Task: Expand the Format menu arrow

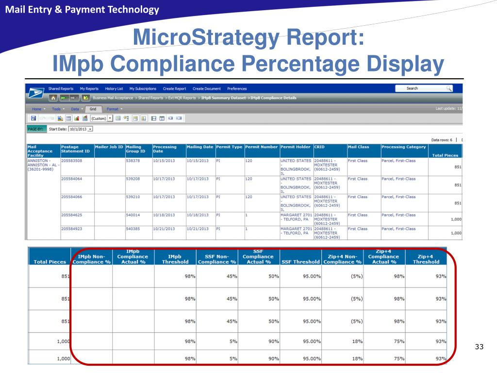Action: [x=121, y=109]
